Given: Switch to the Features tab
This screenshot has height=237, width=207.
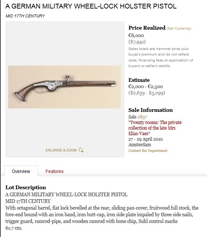Looking at the screenshot, I should point(55,171).
